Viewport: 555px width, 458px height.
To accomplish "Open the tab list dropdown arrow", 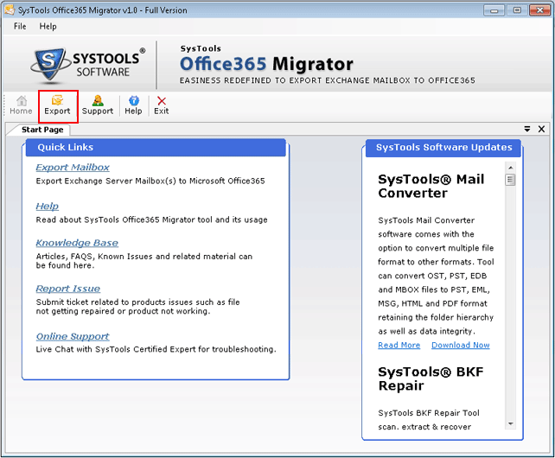I will (x=527, y=129).
